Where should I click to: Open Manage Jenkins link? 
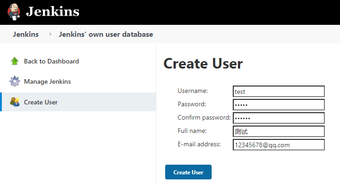[x=47, y=81]
